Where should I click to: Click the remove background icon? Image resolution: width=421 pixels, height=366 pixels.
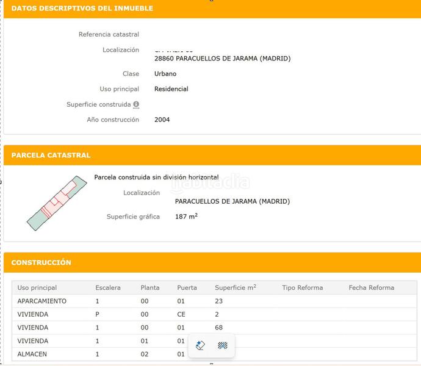pos(223,346)
